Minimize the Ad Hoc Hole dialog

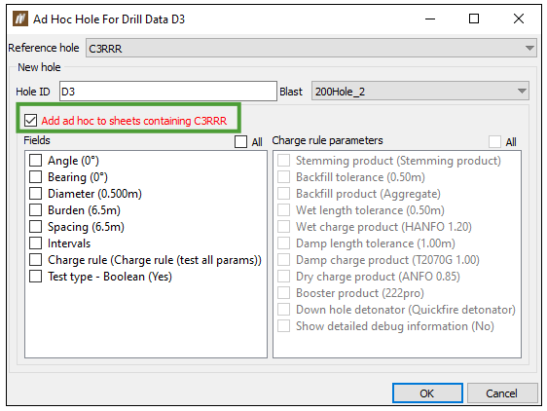[430, 19]
